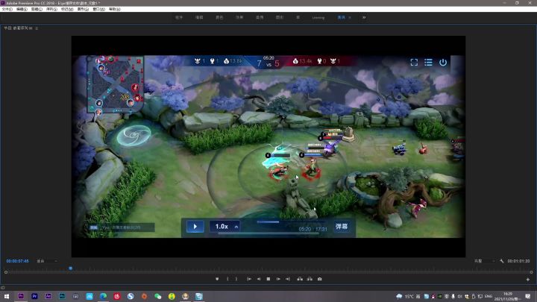The image size is (537, 302).
Task: Open the Windows Start menu
Action: point(7,296)
